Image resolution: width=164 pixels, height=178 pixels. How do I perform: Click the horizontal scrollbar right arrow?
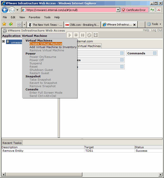(x=160, y=174)
